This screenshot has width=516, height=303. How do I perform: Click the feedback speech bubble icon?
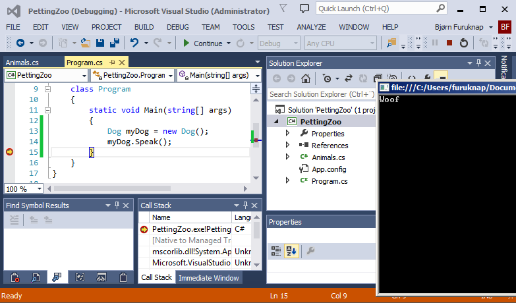pos(304,8)
